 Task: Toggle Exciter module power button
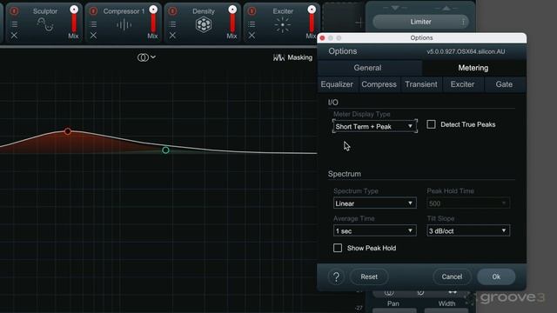point(252,11)
